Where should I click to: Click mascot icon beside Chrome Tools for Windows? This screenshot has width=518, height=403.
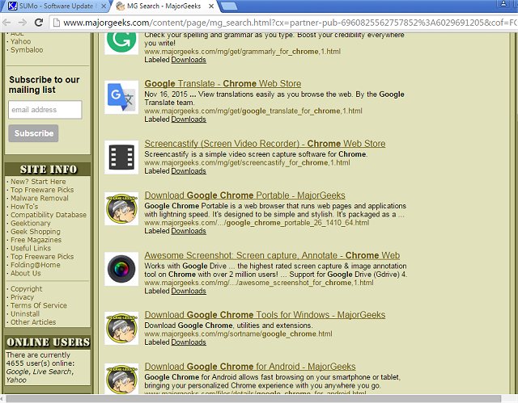click(x=121, y=328)
